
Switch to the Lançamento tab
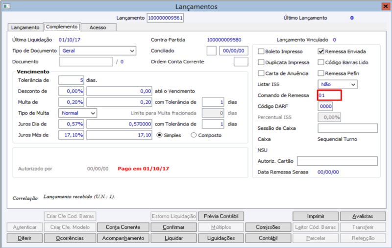[x=25, y=27]
